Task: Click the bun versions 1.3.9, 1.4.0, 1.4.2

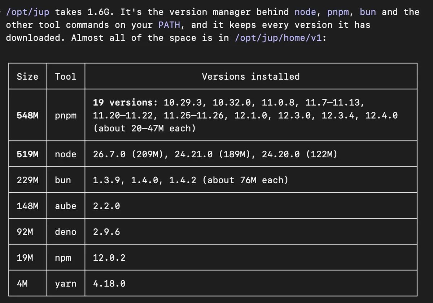Action: pyautogui.click(x=145, y=180)
